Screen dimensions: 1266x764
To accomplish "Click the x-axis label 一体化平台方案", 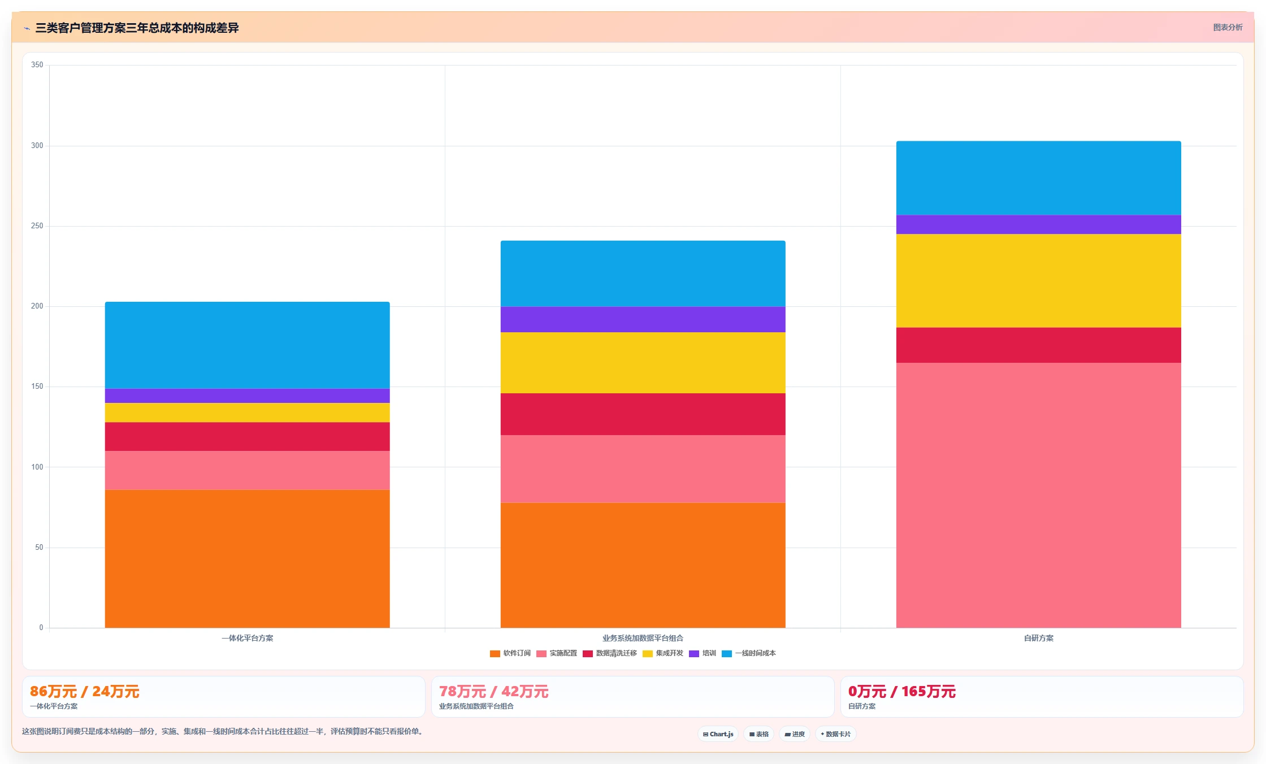I will [247, 638].
